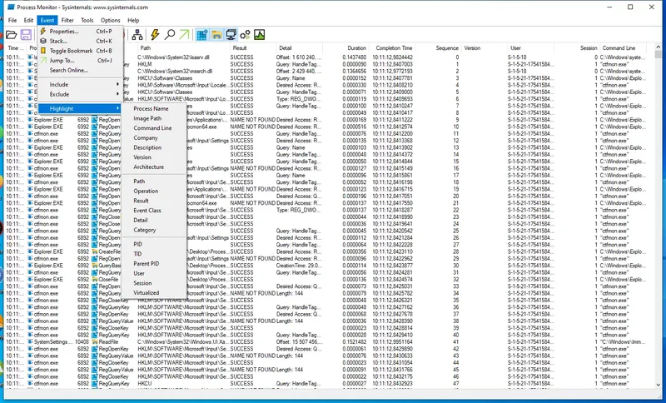Expand the Exclude submenu arrow
This screenshot has width=666, height=403.
click(117, 94)
